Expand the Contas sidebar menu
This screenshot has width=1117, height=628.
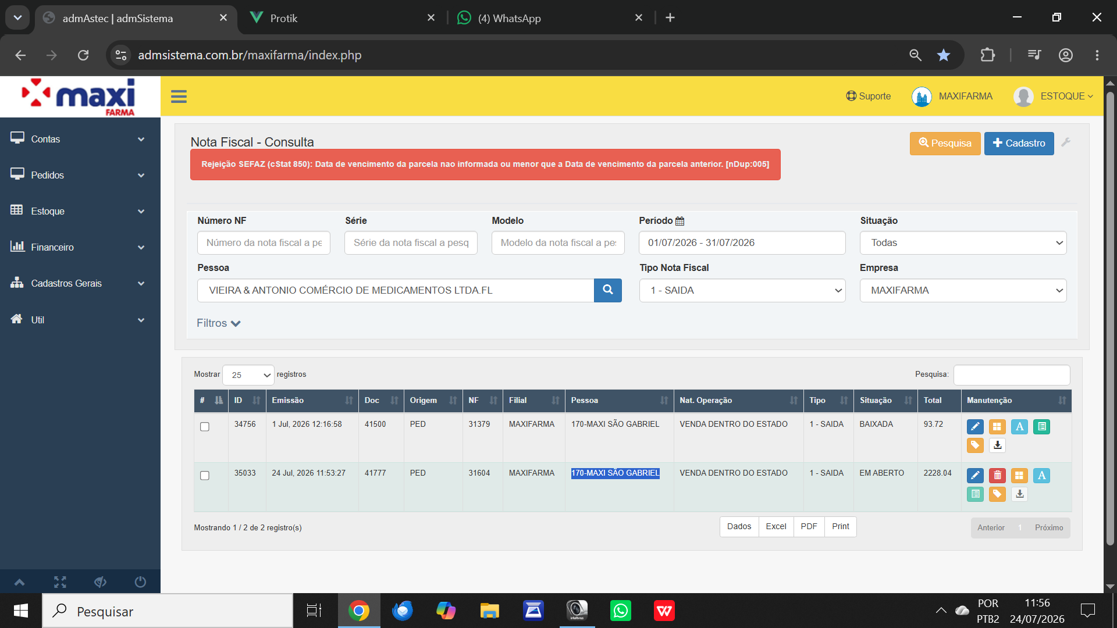[80, 139]
